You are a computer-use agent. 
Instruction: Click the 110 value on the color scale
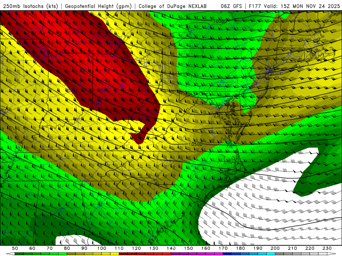(x=119, y=248)
